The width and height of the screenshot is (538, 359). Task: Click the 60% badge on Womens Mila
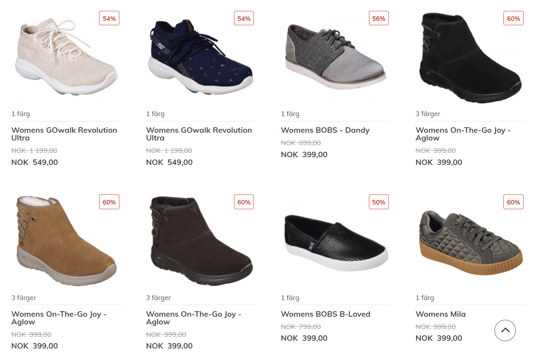[x=513, y=202]
